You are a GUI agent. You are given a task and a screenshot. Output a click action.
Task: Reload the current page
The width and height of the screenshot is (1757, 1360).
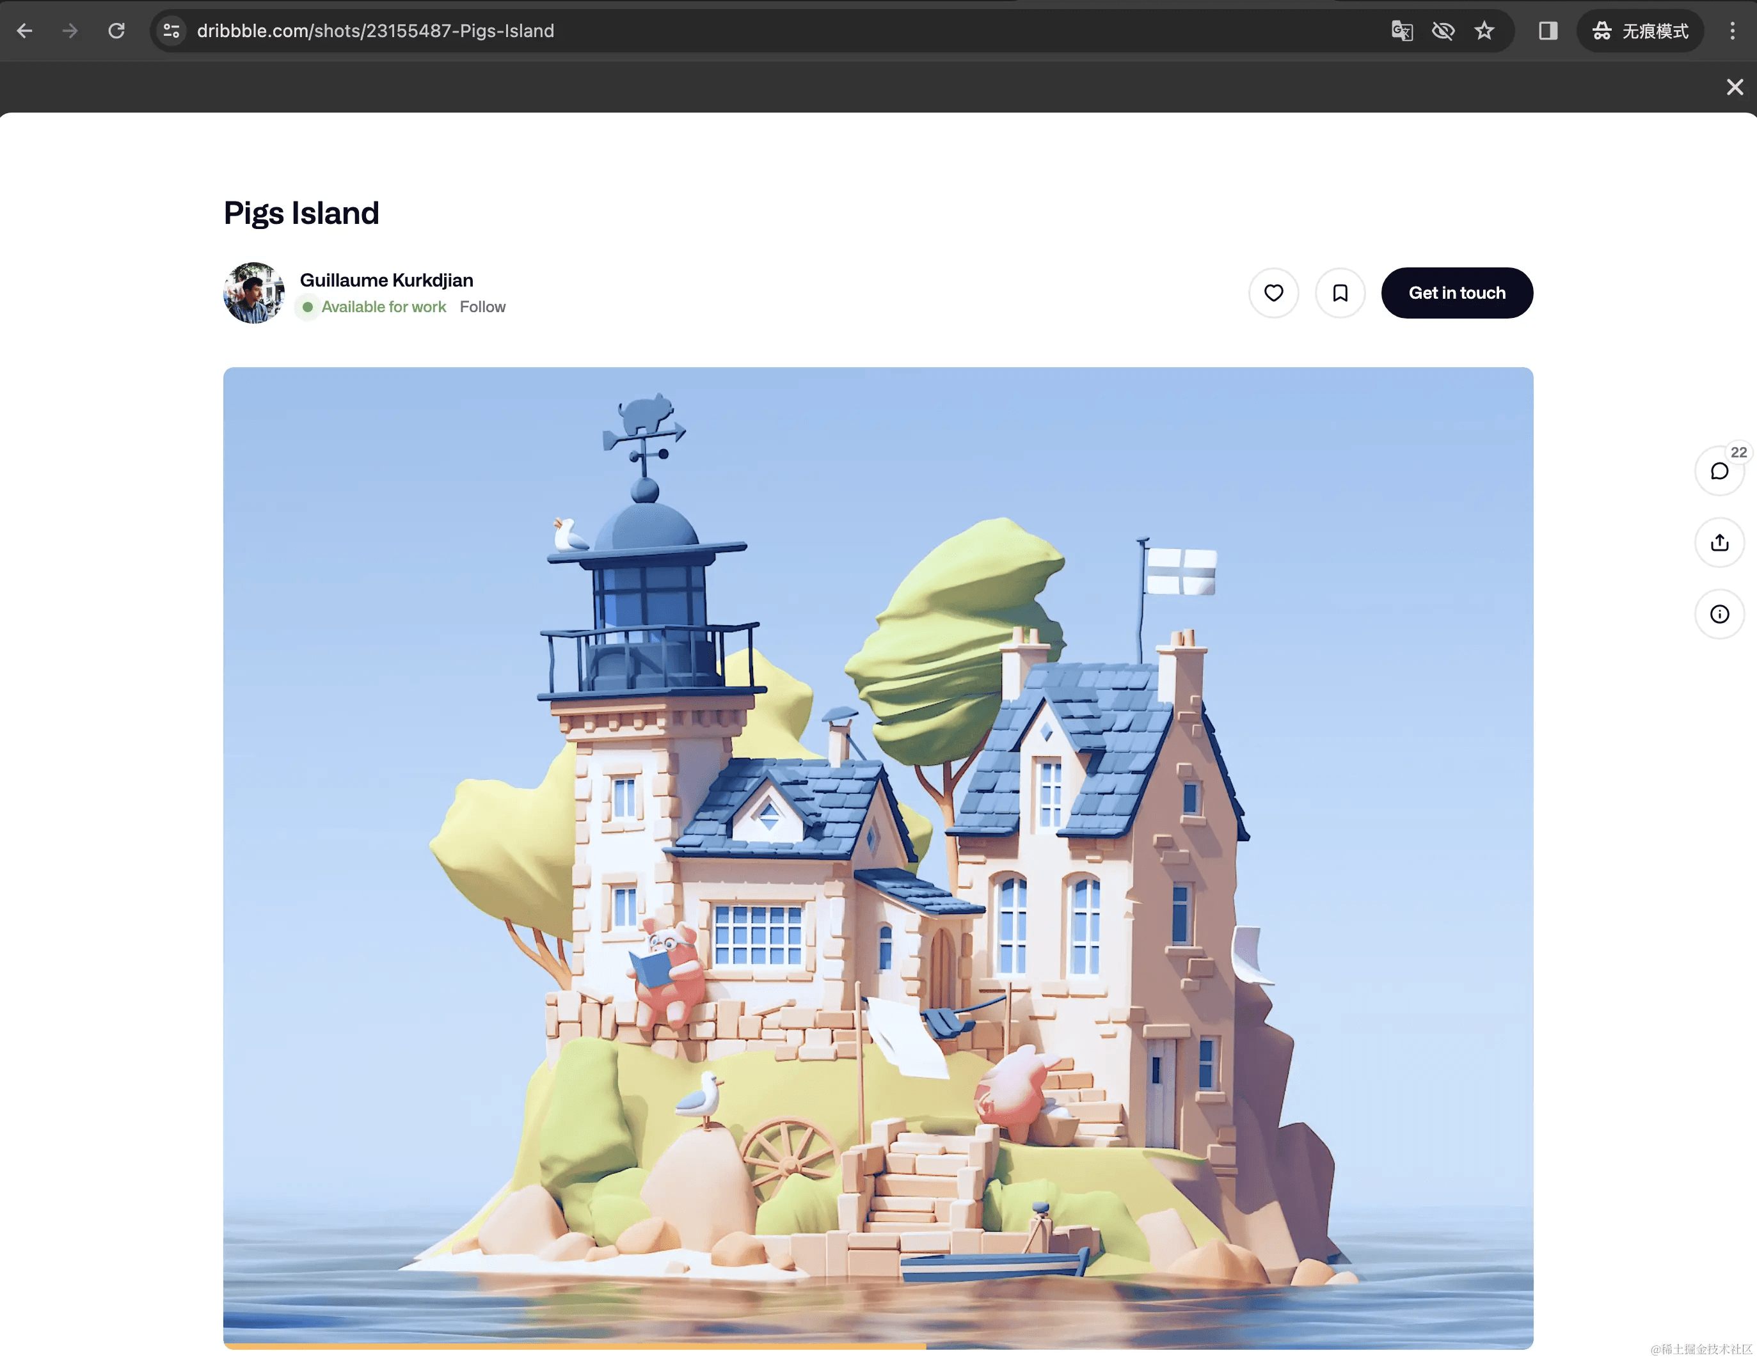(116, 31)
